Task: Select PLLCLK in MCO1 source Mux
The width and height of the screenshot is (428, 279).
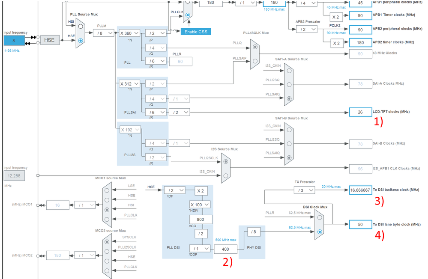Action: pos(107,219)
